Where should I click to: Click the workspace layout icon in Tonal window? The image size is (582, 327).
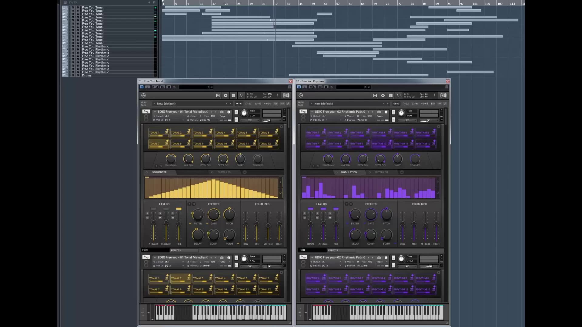point(233,95)
